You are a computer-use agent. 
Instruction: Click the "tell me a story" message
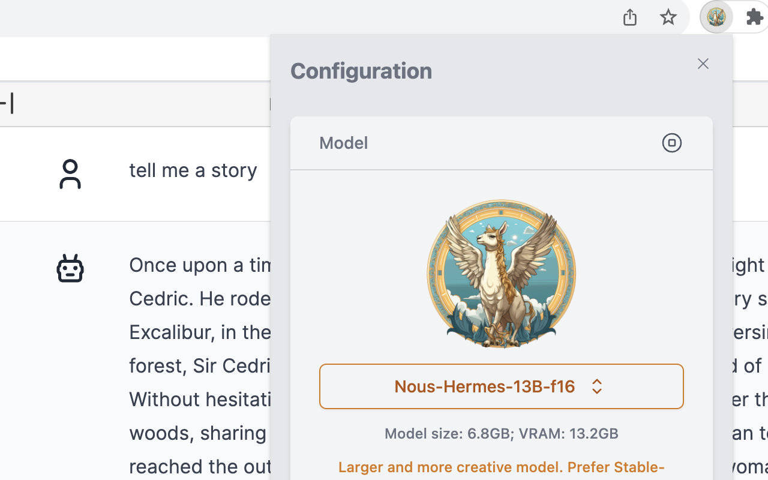tap(193, 170)
